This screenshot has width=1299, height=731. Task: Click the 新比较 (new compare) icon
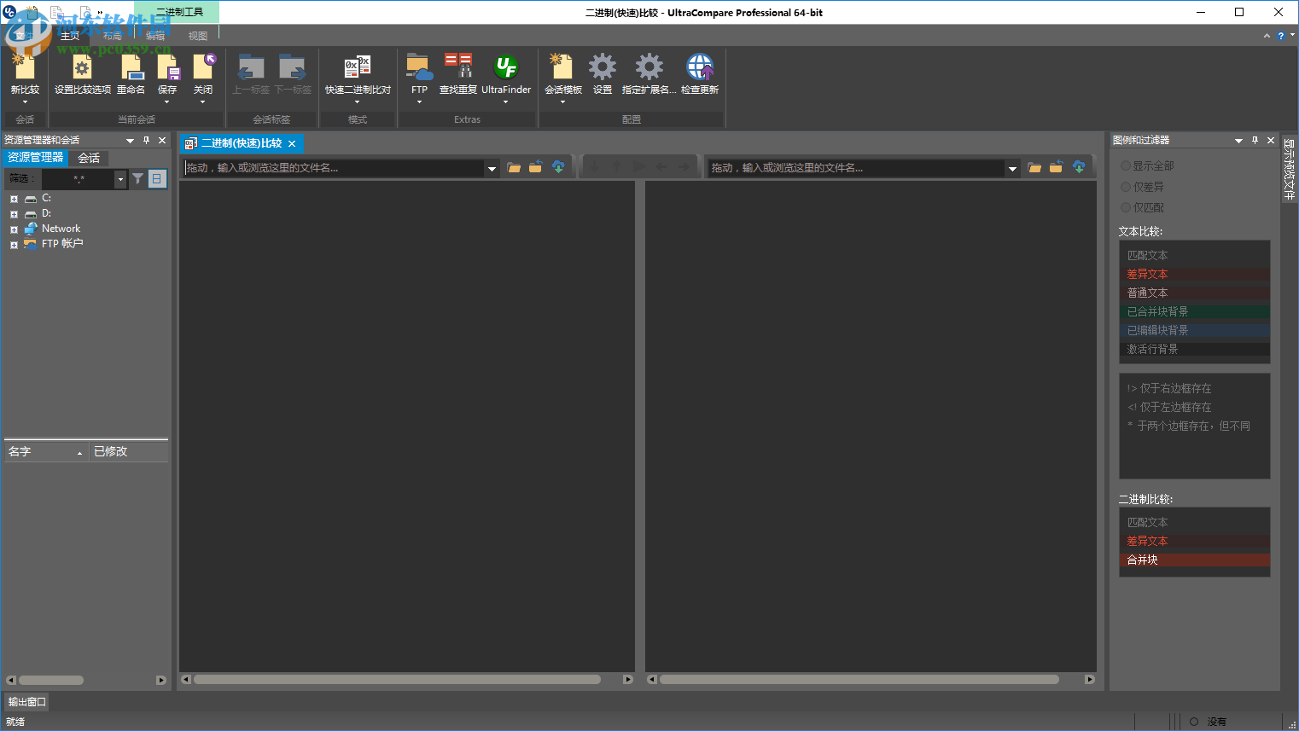(24, 68)
